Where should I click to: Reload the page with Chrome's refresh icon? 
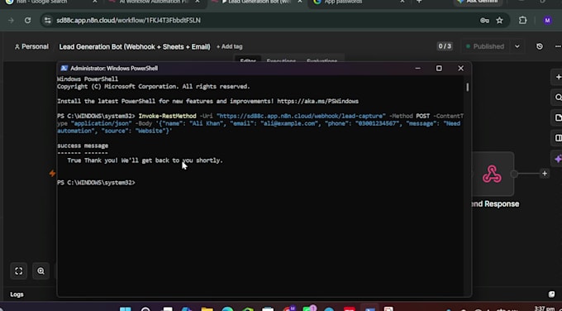point(27,21)
